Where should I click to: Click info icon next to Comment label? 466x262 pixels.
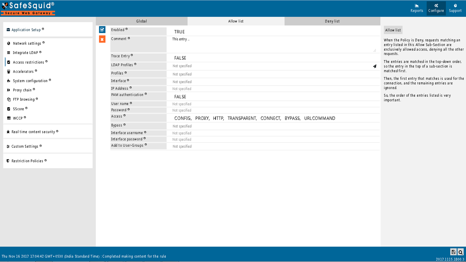(x=129, y=38)
